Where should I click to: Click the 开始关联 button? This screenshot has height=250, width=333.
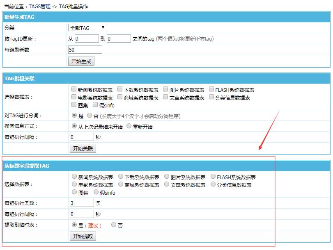(83, 148)
